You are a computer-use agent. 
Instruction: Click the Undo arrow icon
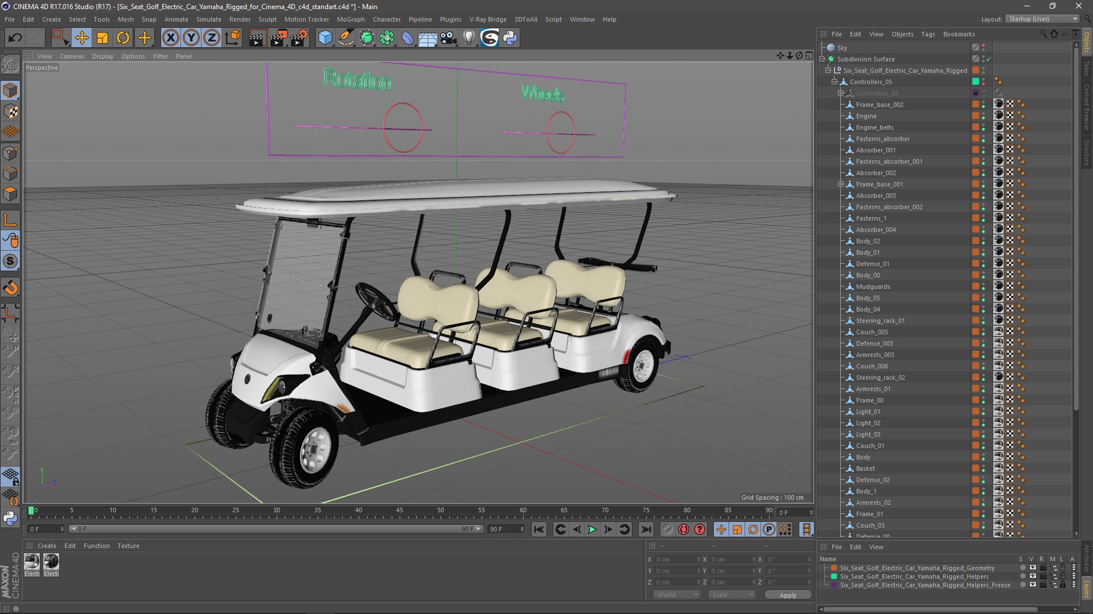(x=15, y=38)
